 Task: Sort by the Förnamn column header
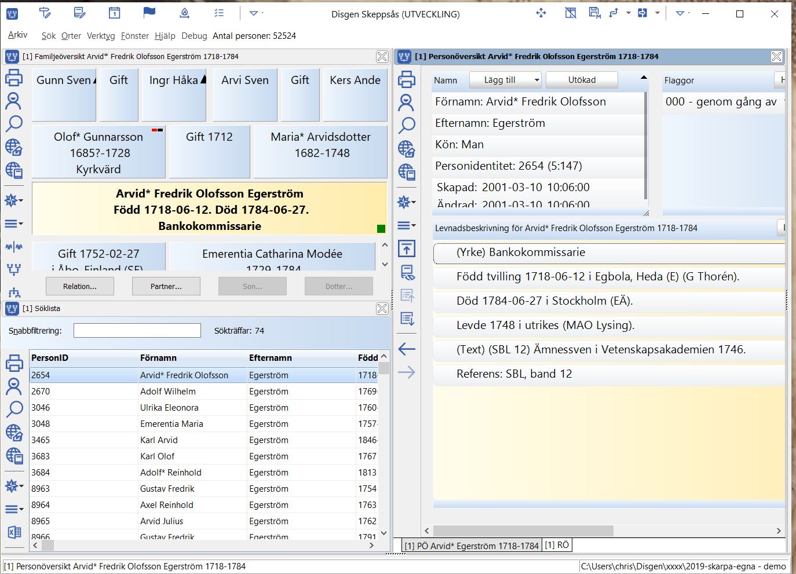pyautogui.click(x=191, y=358)
